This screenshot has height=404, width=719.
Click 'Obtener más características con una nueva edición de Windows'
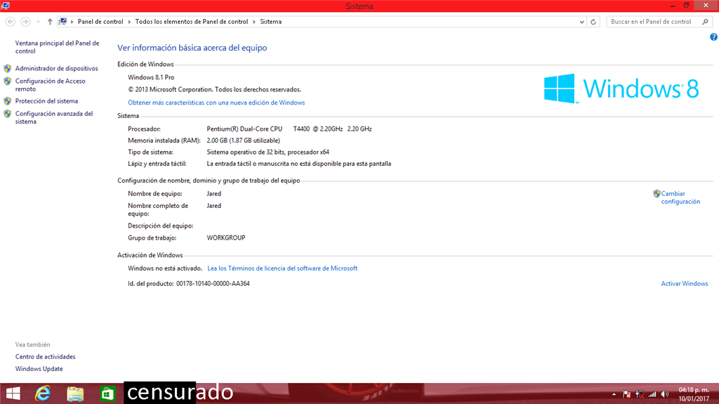216,103
